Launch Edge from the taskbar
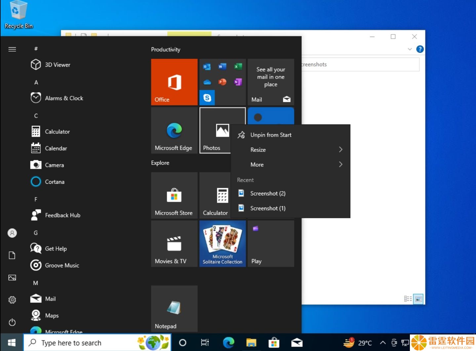476x351 pixels. pos(228,343)
